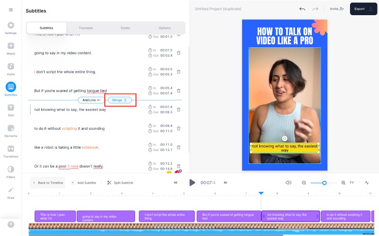Edit subtitle text 'I don't script the whole entire thing.'
This screenshot has height=236, width=379.
65,72
